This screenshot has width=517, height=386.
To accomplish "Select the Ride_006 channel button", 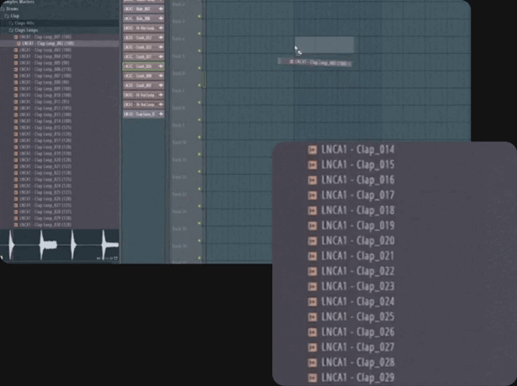I will pyautogui.click(x=143, y=18).
